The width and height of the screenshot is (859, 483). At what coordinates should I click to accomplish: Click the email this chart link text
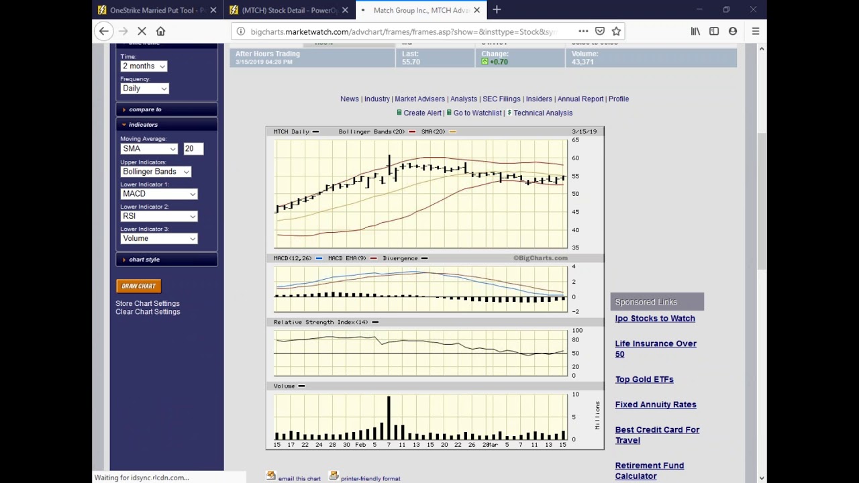coord(299,479)
